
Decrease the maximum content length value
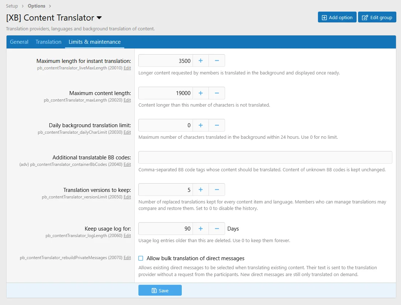pos(217,93)
